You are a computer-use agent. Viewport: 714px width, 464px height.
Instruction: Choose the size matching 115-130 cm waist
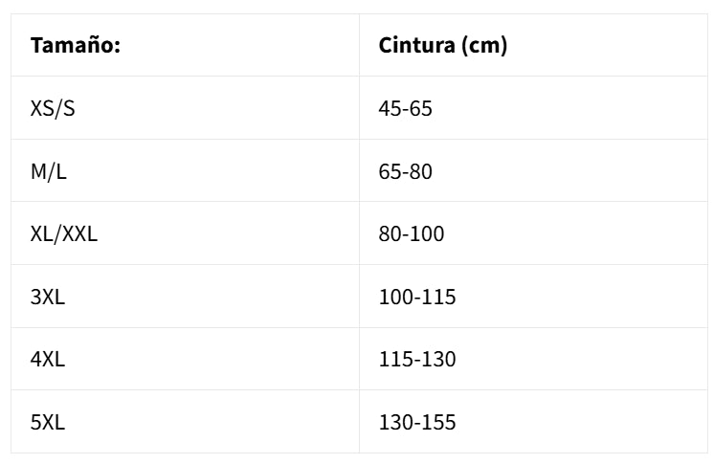point(48,360)
